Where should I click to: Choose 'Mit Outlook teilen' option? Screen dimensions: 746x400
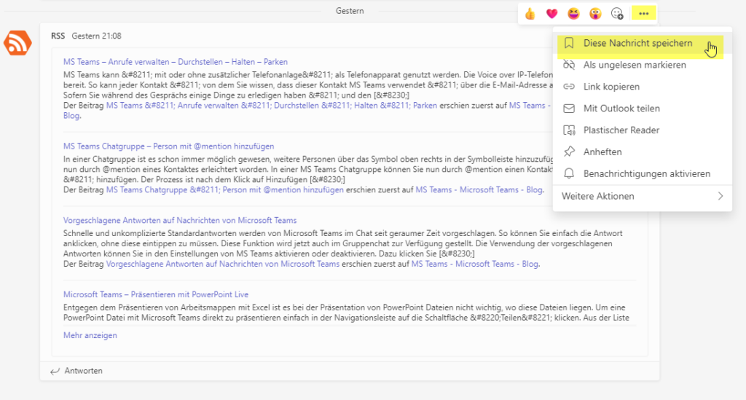[x=643, y=109]
